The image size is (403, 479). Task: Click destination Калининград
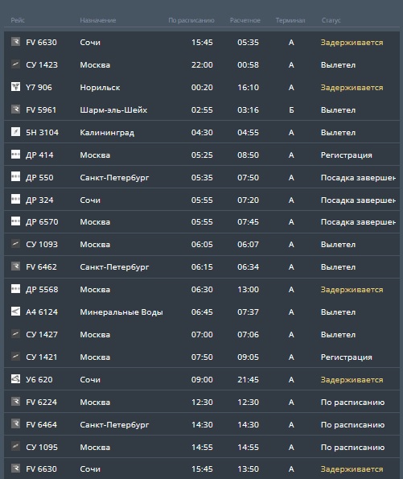(107, 133)
